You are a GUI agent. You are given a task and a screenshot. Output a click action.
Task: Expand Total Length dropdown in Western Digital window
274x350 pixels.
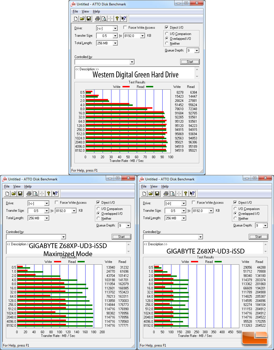pos(115,43)
